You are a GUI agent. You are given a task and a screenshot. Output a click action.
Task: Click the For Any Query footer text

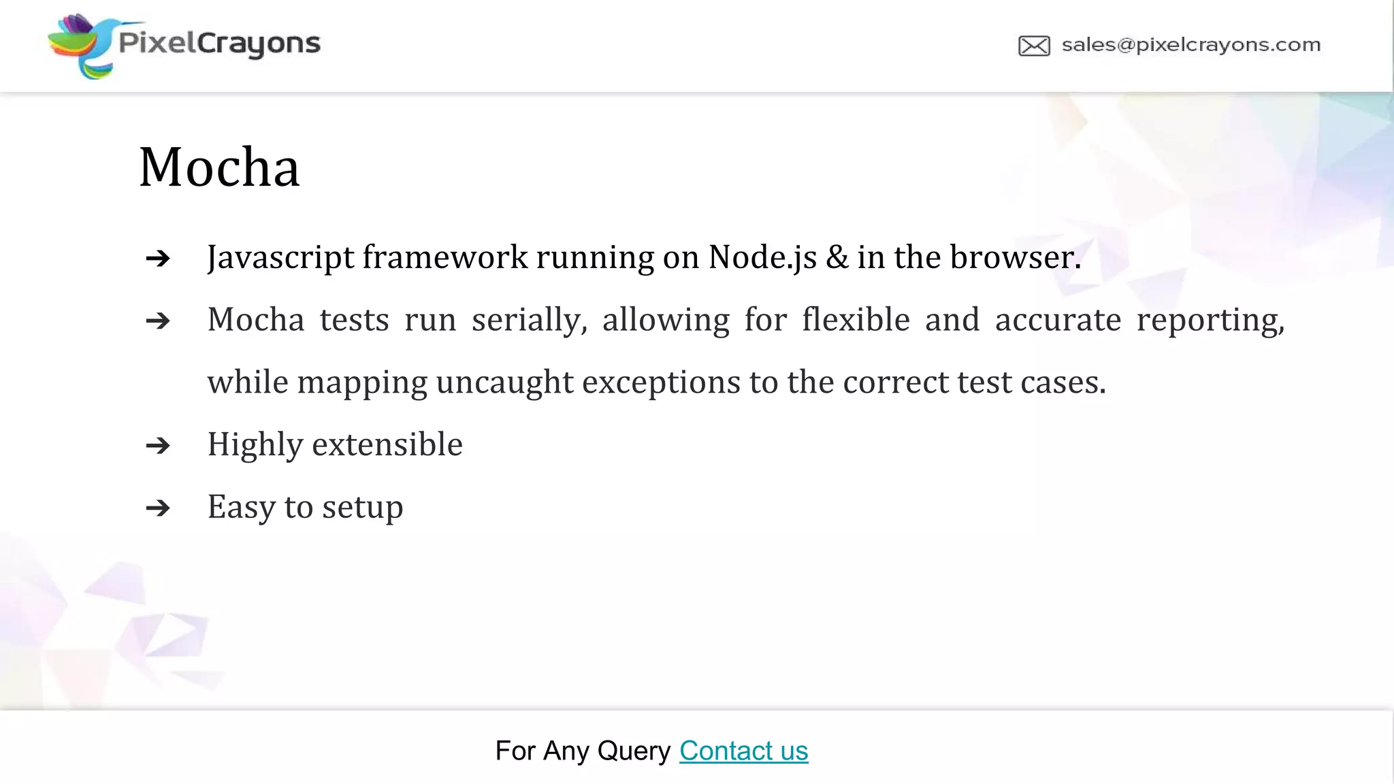[x=583, y=751]
